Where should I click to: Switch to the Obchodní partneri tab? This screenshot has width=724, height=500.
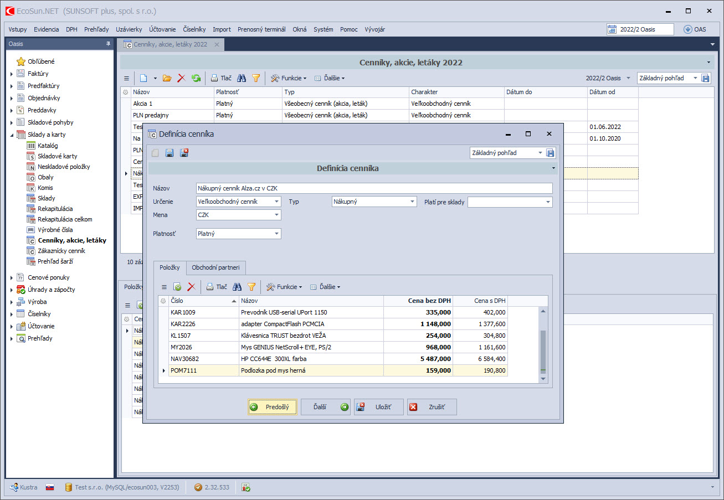tap(215, 267)
